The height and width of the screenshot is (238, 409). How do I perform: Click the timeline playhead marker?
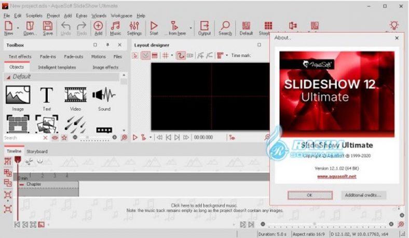click(18, 159)
